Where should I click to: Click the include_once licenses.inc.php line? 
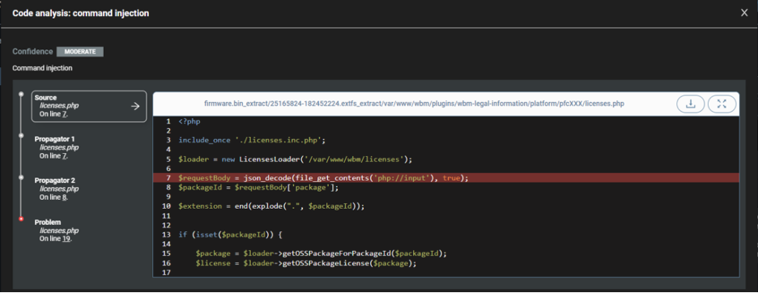coord(253,140)
